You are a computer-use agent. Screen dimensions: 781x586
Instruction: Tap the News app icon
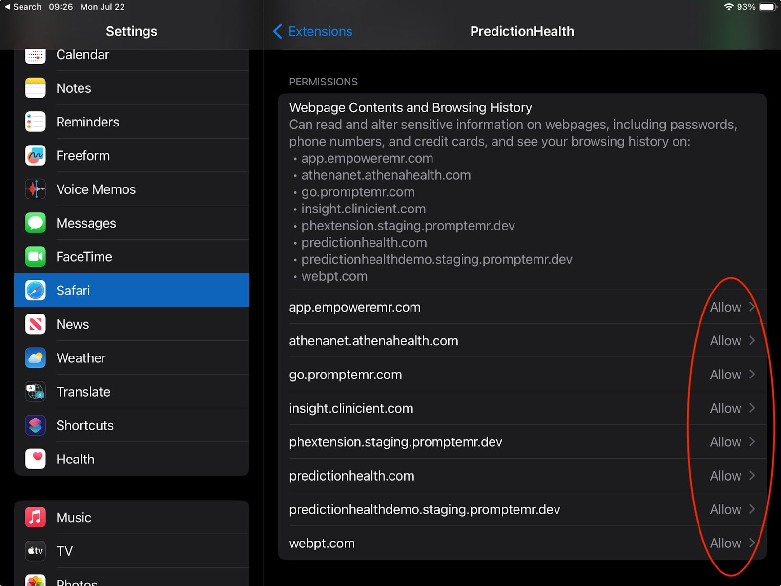[35, 324]
